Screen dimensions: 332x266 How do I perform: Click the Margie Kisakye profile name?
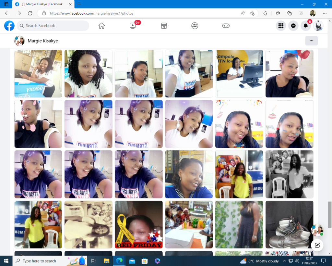click(x=43, y=41)
